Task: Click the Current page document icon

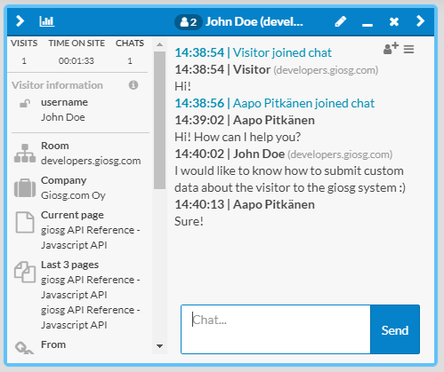Action: coord(25,222)
